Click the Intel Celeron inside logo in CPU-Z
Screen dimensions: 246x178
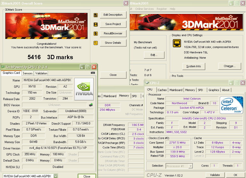click(x=231, y=105)
